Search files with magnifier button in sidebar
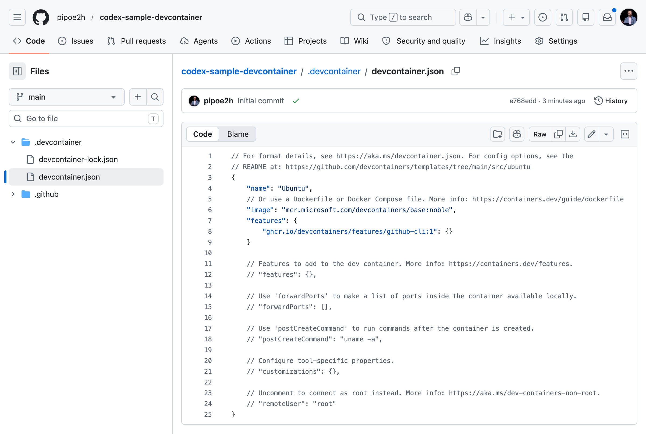 click(x=155, y=97)
